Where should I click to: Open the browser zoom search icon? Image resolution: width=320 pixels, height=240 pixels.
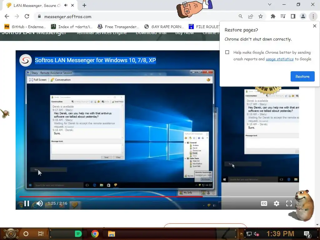[240, 16]
